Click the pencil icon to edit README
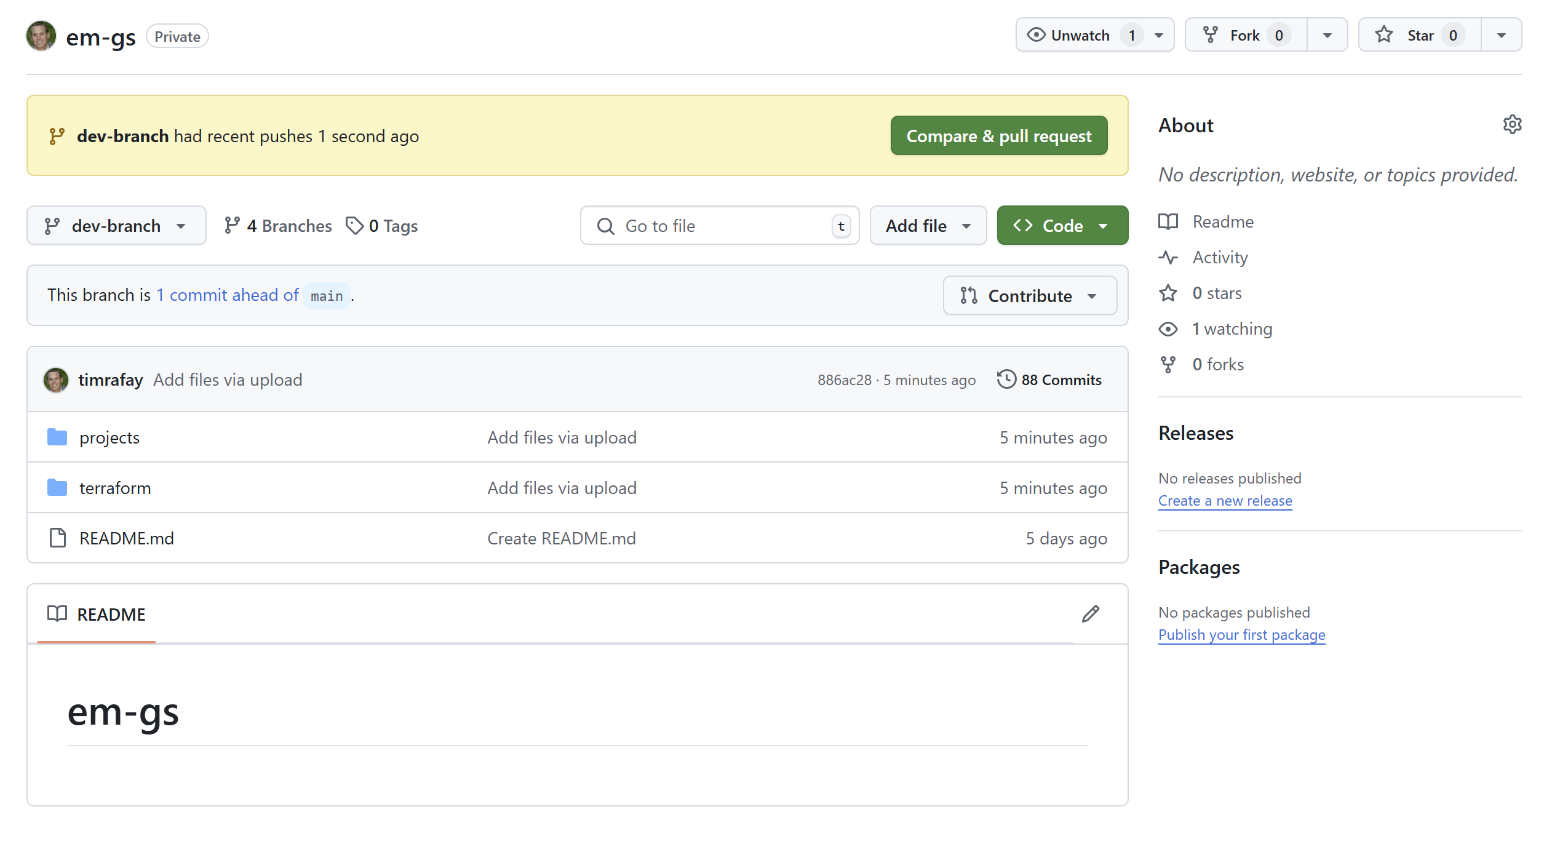 click(x=1090, y=614)
